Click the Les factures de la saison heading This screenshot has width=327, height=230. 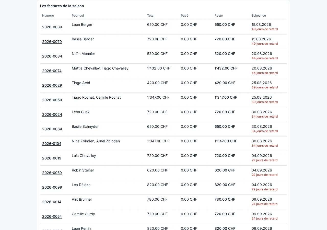click(62, 6)
